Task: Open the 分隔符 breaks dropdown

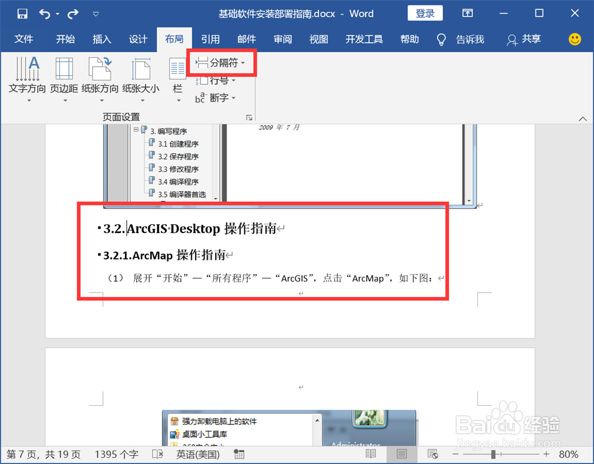Action: coord(220,63)
